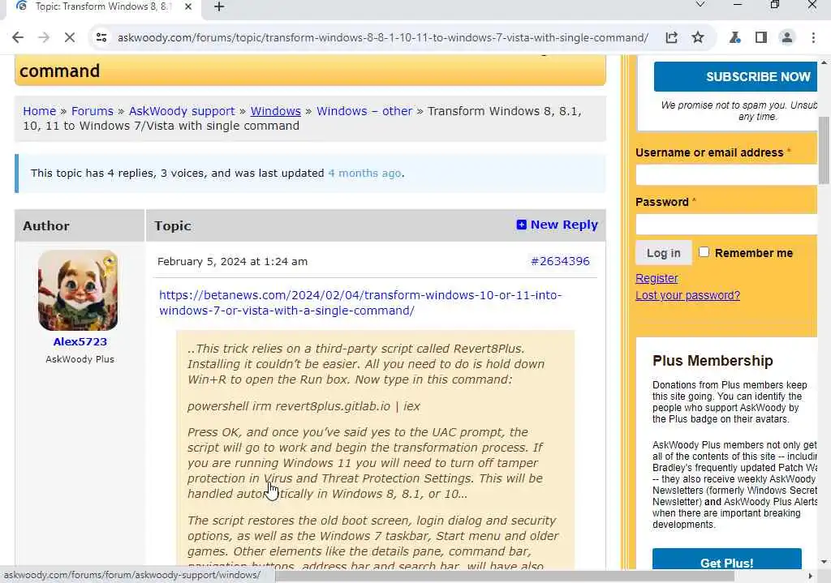Click the 4 months ago link
The height and width of the screenshot is (583, 831).
pos(364,174)
